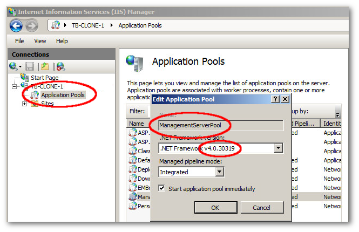359x232 pixels.
Task: Click Cancel in Edit Application Pool dialog
Action: (261, 208)
